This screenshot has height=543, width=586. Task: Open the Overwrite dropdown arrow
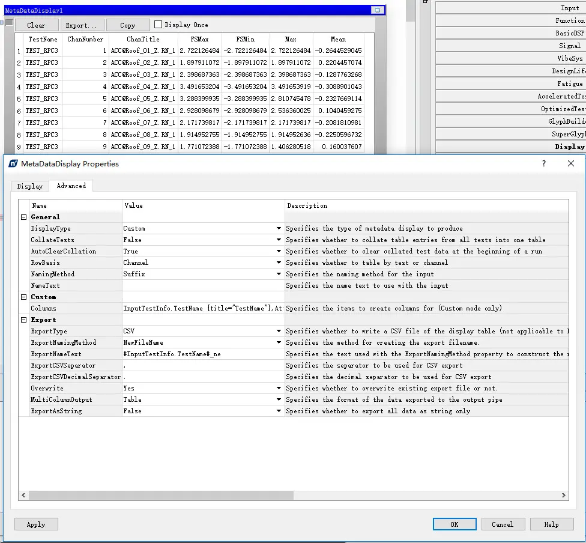tap(279, 388)
